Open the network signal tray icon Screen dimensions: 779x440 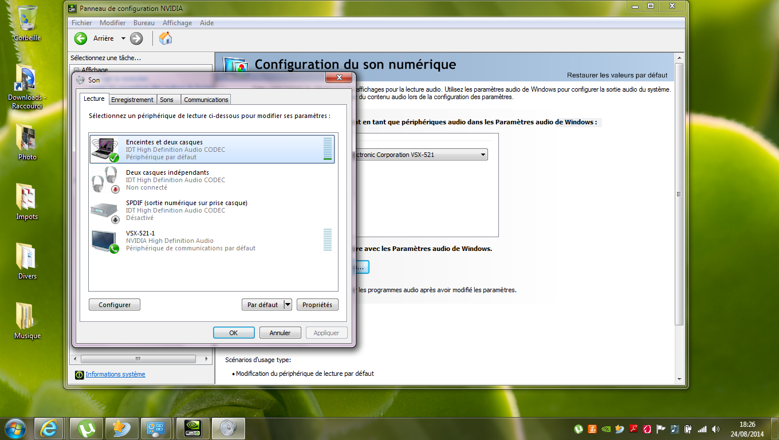click(702, 429)
